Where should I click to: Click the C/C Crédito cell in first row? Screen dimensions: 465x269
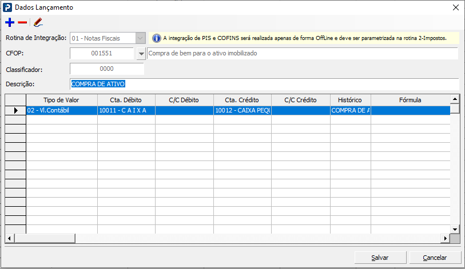click(301, 110)
